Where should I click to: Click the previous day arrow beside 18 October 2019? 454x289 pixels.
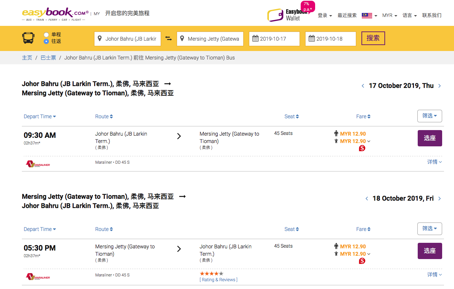pyautogui.click(x=367, y=198)
